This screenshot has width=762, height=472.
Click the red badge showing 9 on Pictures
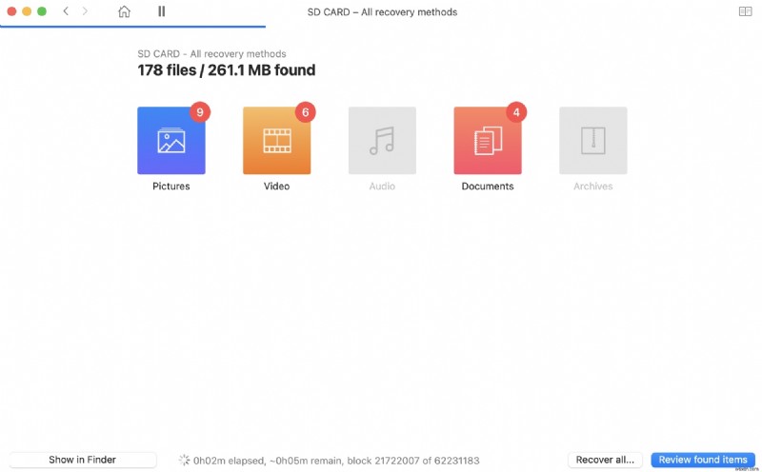point(200,112)
